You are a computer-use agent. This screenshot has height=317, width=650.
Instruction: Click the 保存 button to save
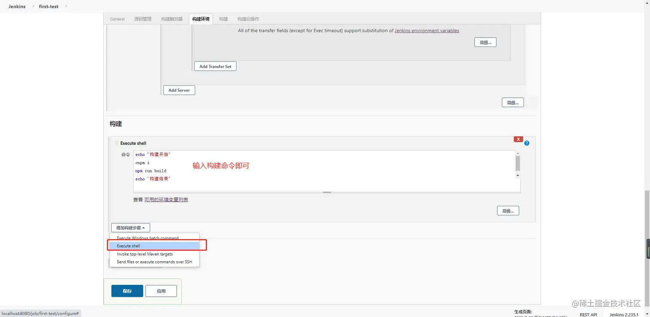click(x=127, y=291)
